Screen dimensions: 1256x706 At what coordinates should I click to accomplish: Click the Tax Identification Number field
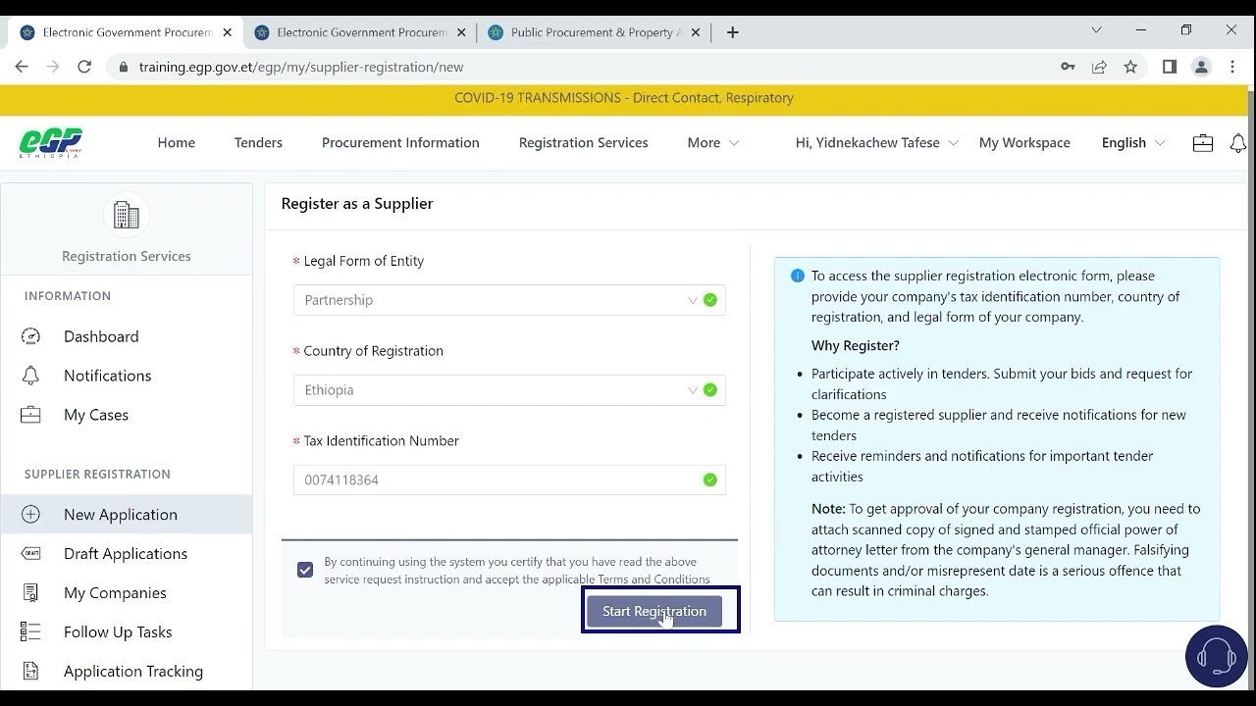(x=509, y=480)
